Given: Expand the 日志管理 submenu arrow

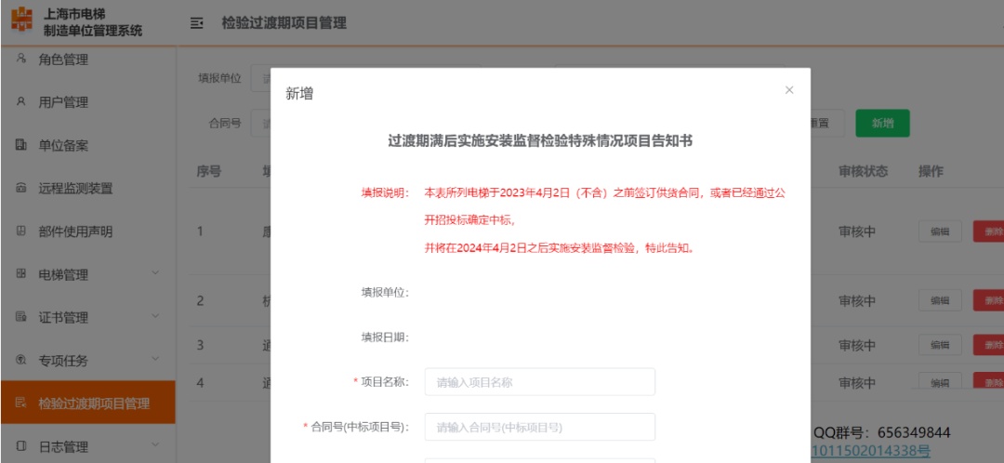Looking at the screenshot, I should point(155,445).
